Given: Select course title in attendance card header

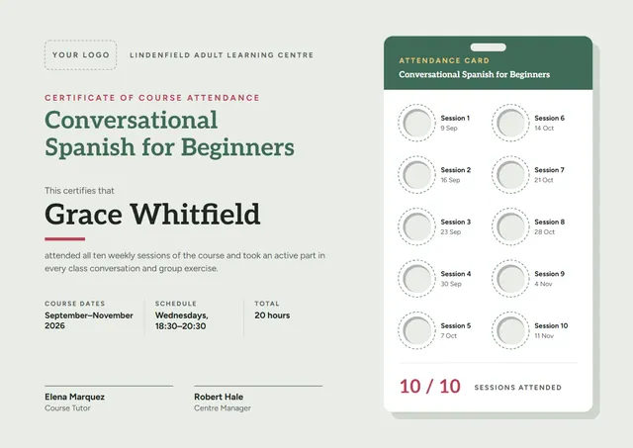Looking at the screenshot, I should (x=475, y=74).
